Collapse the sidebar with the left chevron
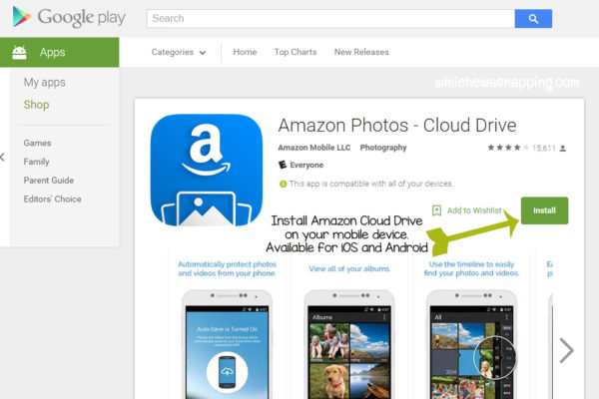This screenshot has width=599, height=399. click(x=3, y=157)
